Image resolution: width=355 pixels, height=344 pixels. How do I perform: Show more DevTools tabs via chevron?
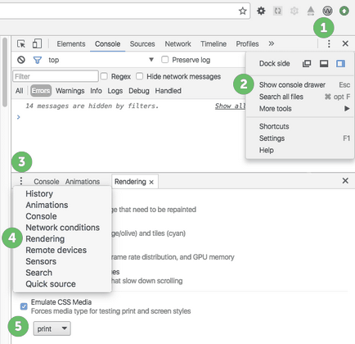tap(271, 43)
